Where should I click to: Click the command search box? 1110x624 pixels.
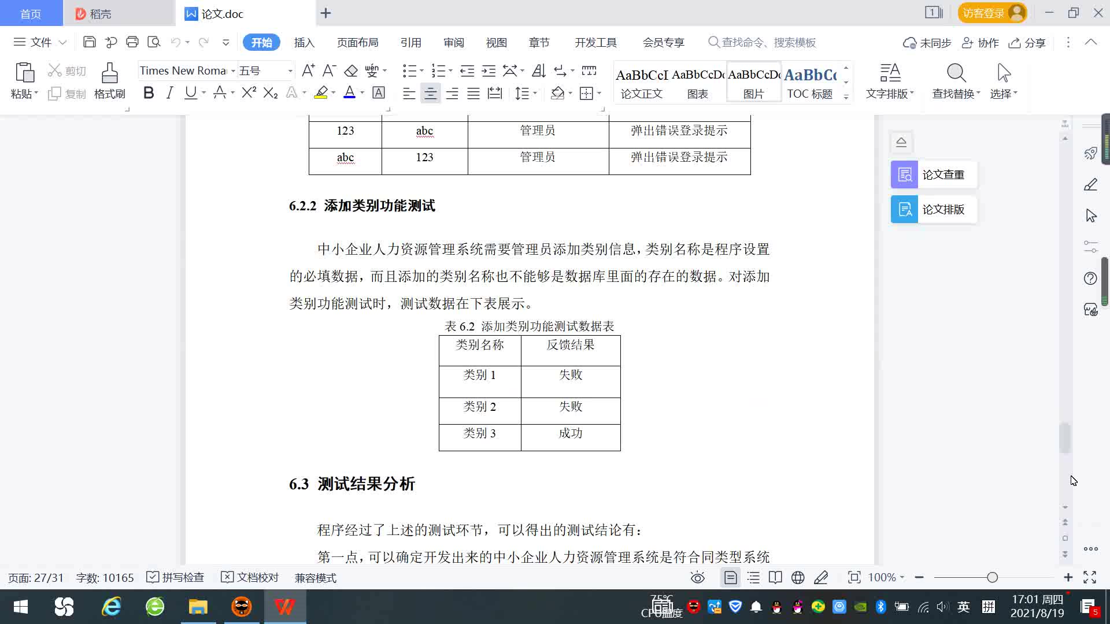pos(763,42)
